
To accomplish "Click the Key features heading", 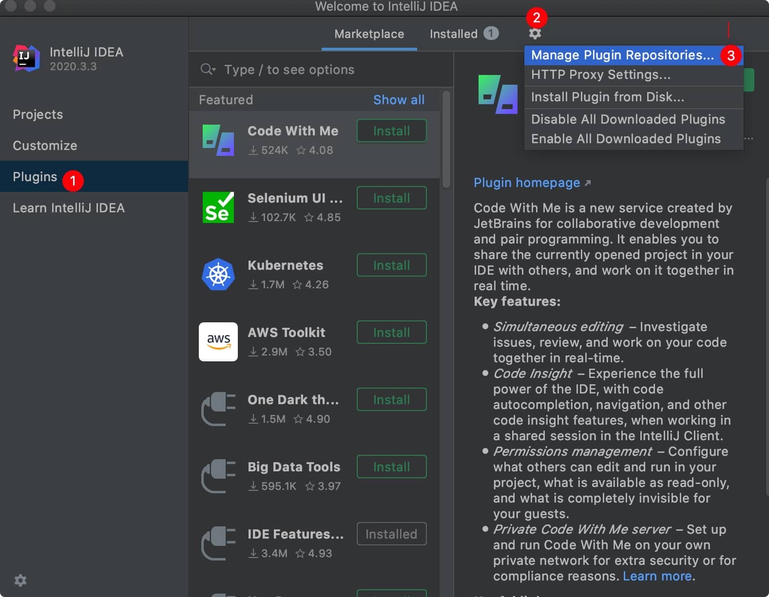I will [517, 301].
